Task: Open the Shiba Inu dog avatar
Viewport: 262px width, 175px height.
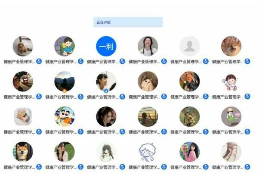Action: pos(23,152)
